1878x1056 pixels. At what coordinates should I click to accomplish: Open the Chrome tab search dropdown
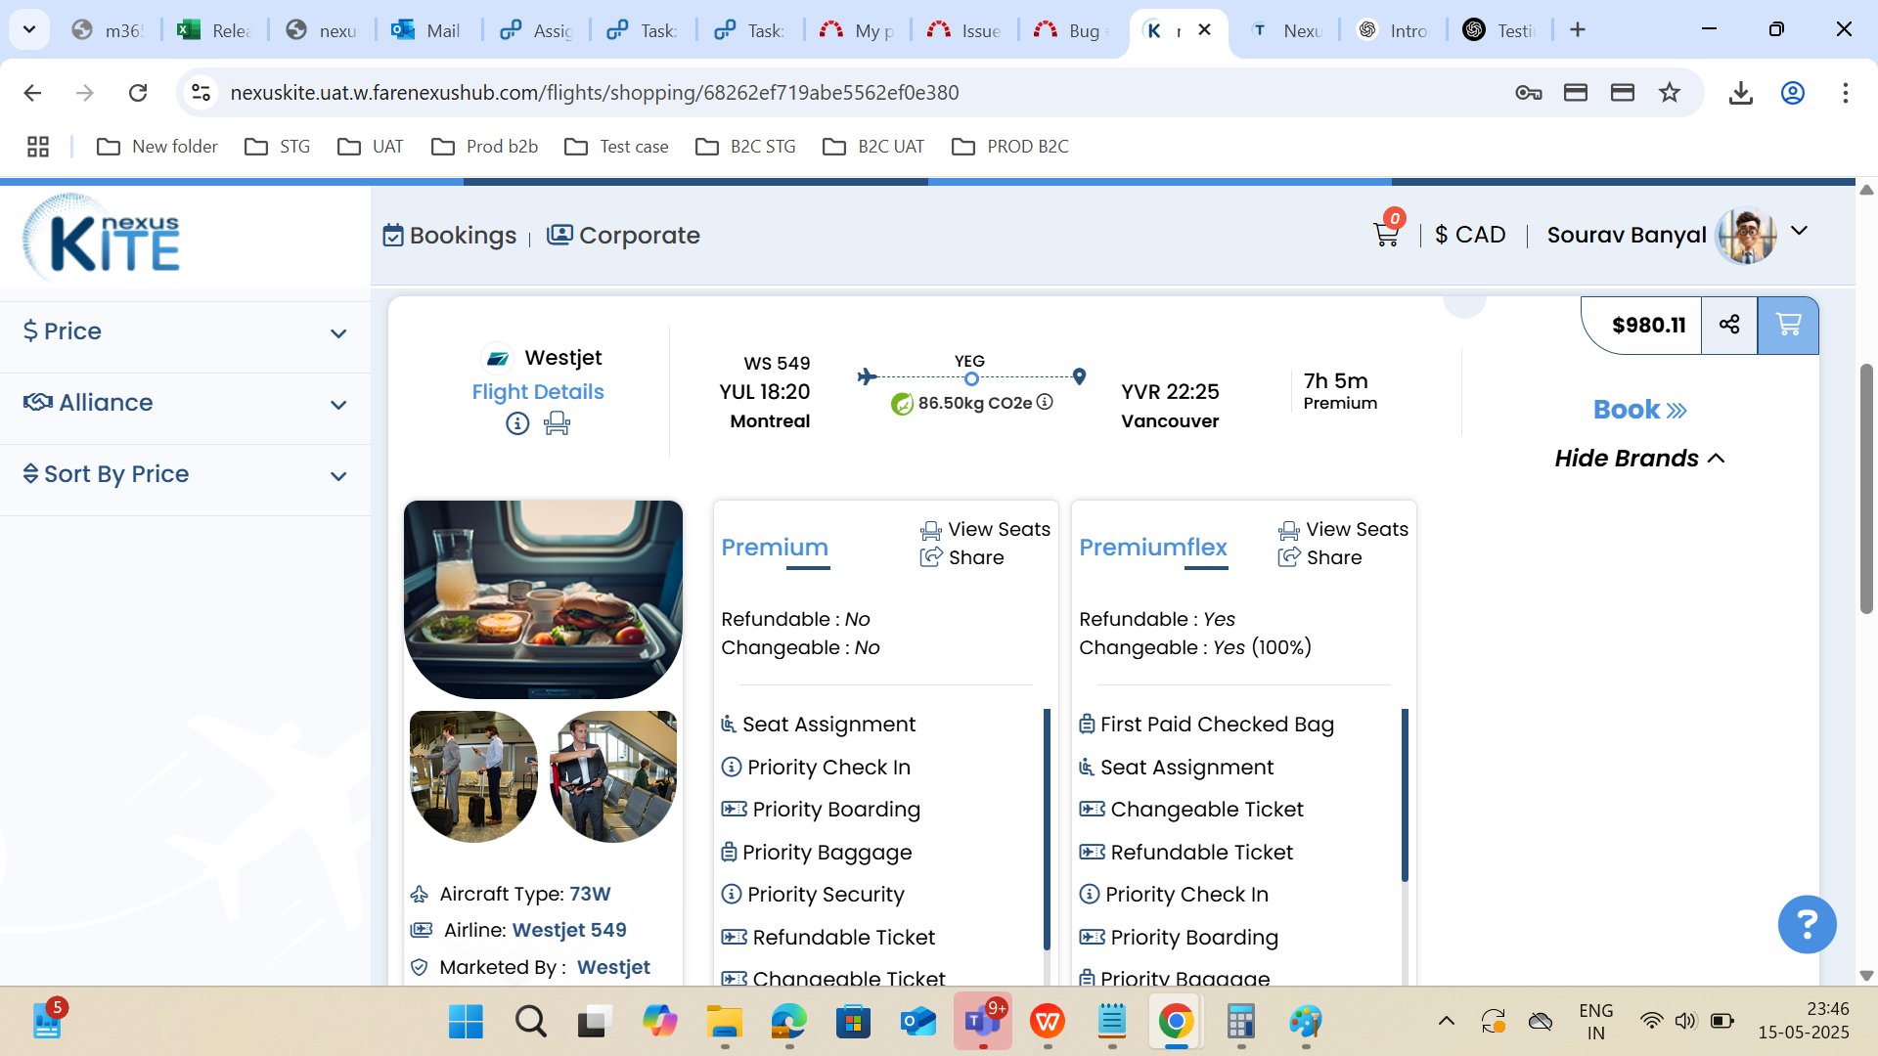coord(29,29)
